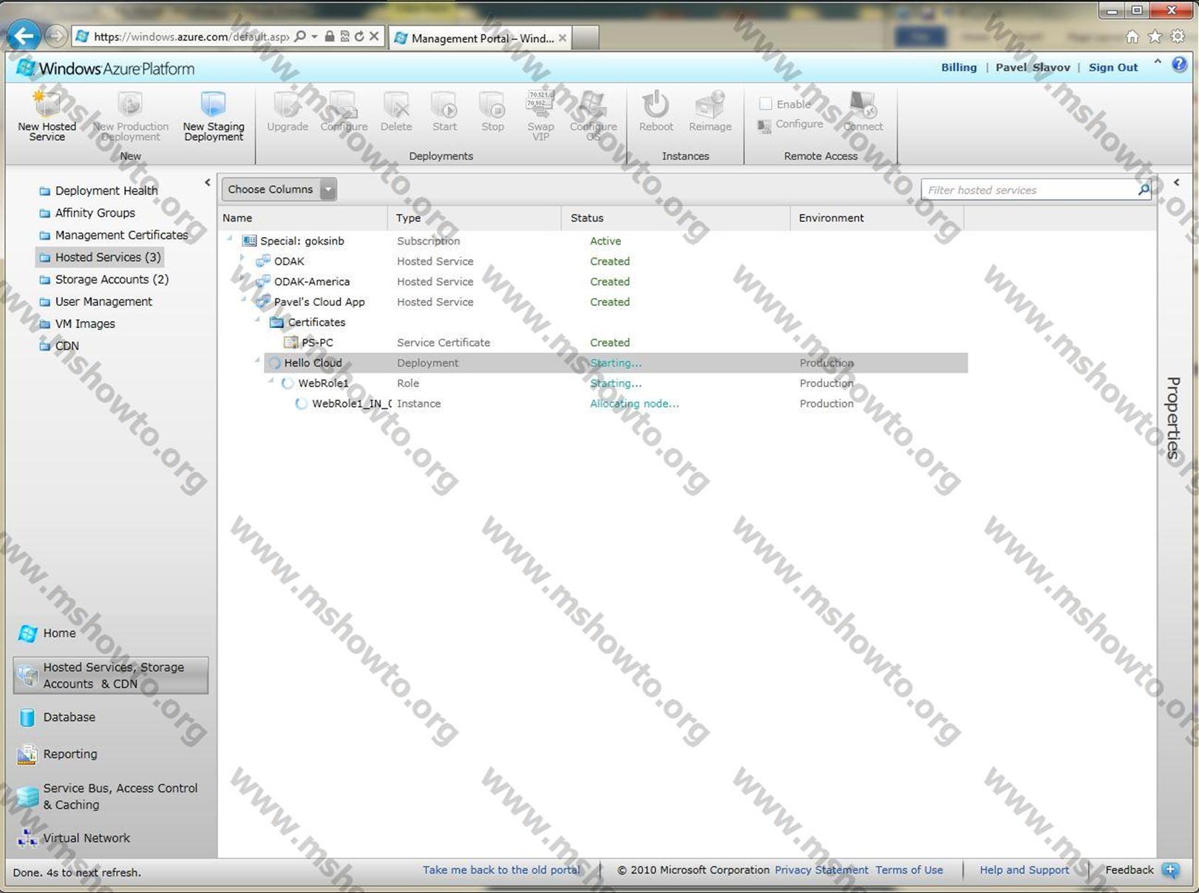Collapse Special: goksinb subscription node
The width and height of the screenshot is (1199, 893).
230,239
